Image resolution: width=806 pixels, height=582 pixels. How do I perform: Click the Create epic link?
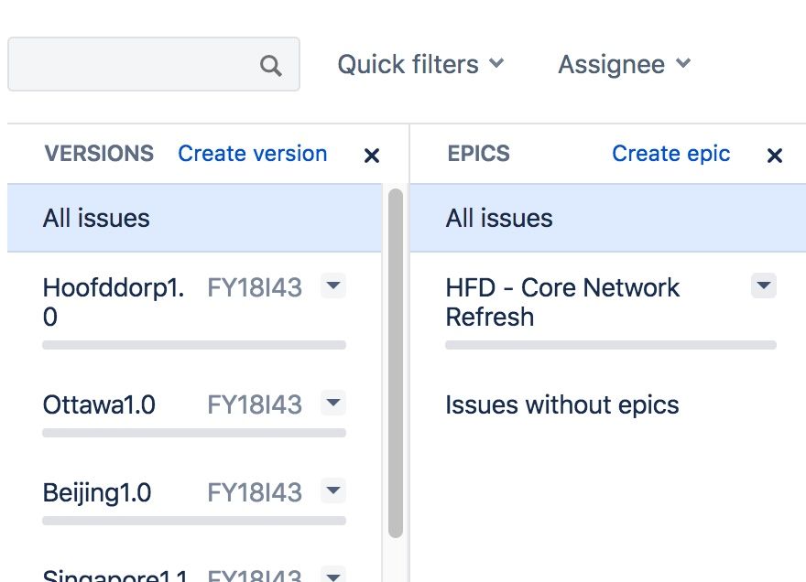pyautogui.click(x=670, y=154)
